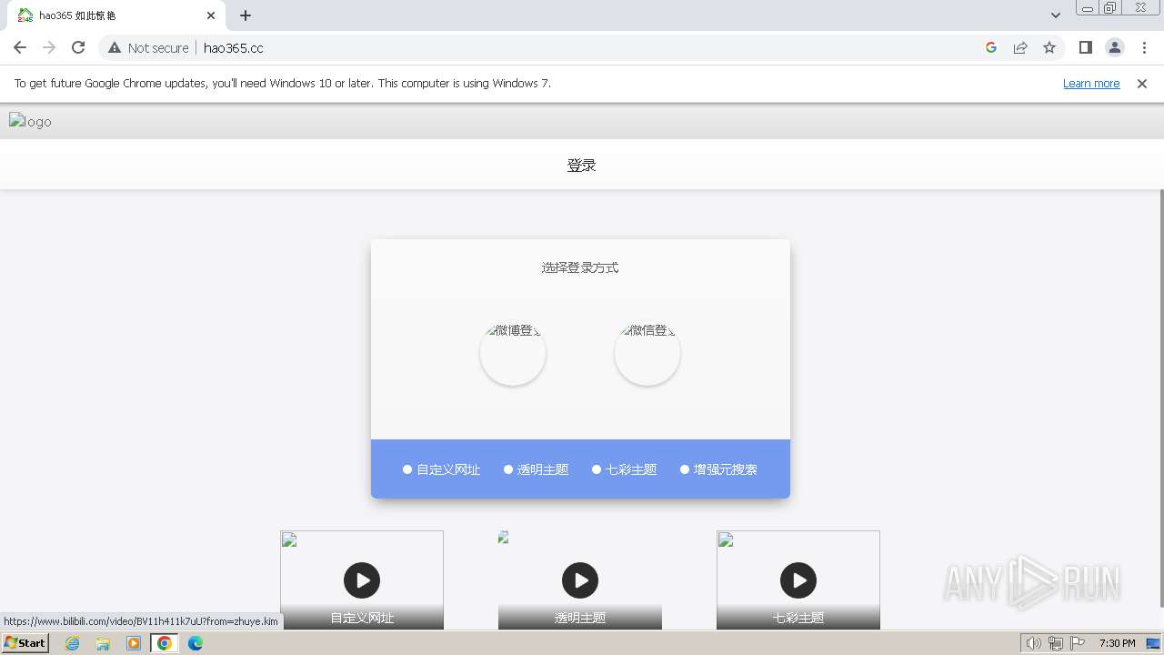Image resolution: width=1164 pixels, height=655 pixels.
Task: Select the 七彩主题 feature bullet
Action: 624,469
